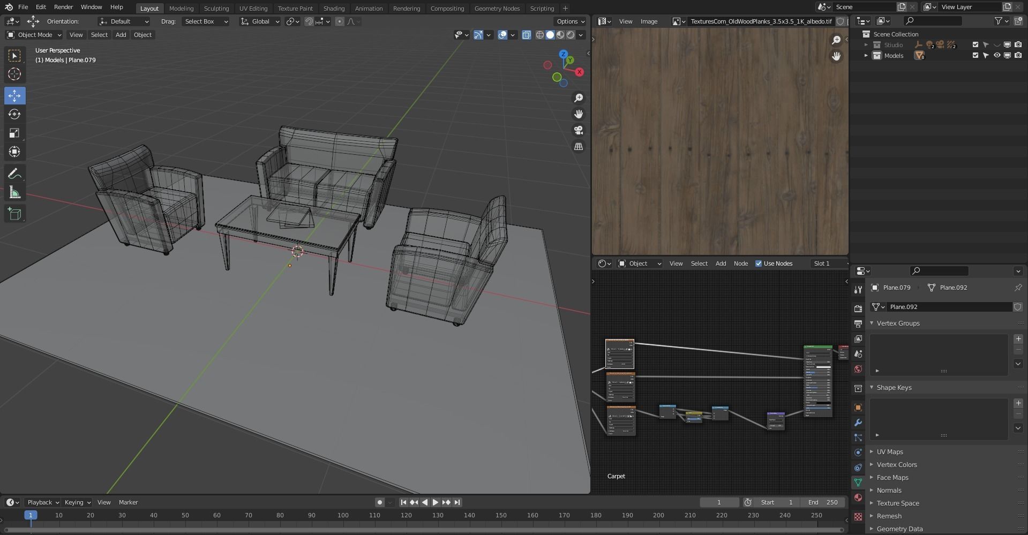
Task: Switch to the Geometry Nodes workspace tab
Action: 497,9
